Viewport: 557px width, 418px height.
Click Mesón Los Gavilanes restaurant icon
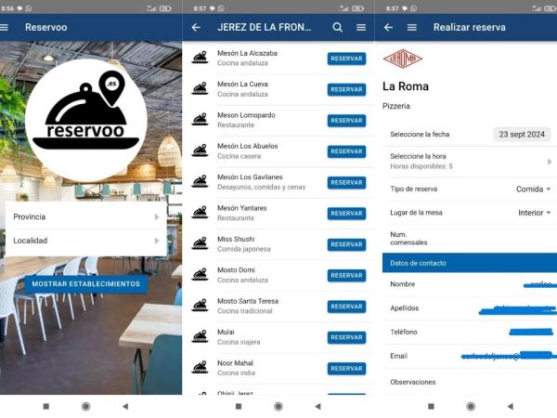[200, 181]
